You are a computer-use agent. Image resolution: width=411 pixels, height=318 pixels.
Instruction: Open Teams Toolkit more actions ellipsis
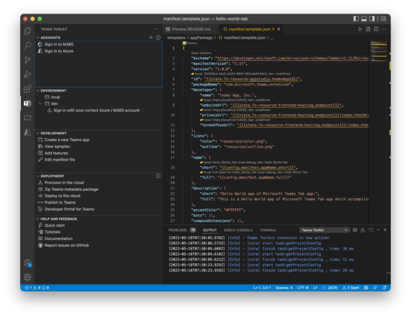[156, 29]
